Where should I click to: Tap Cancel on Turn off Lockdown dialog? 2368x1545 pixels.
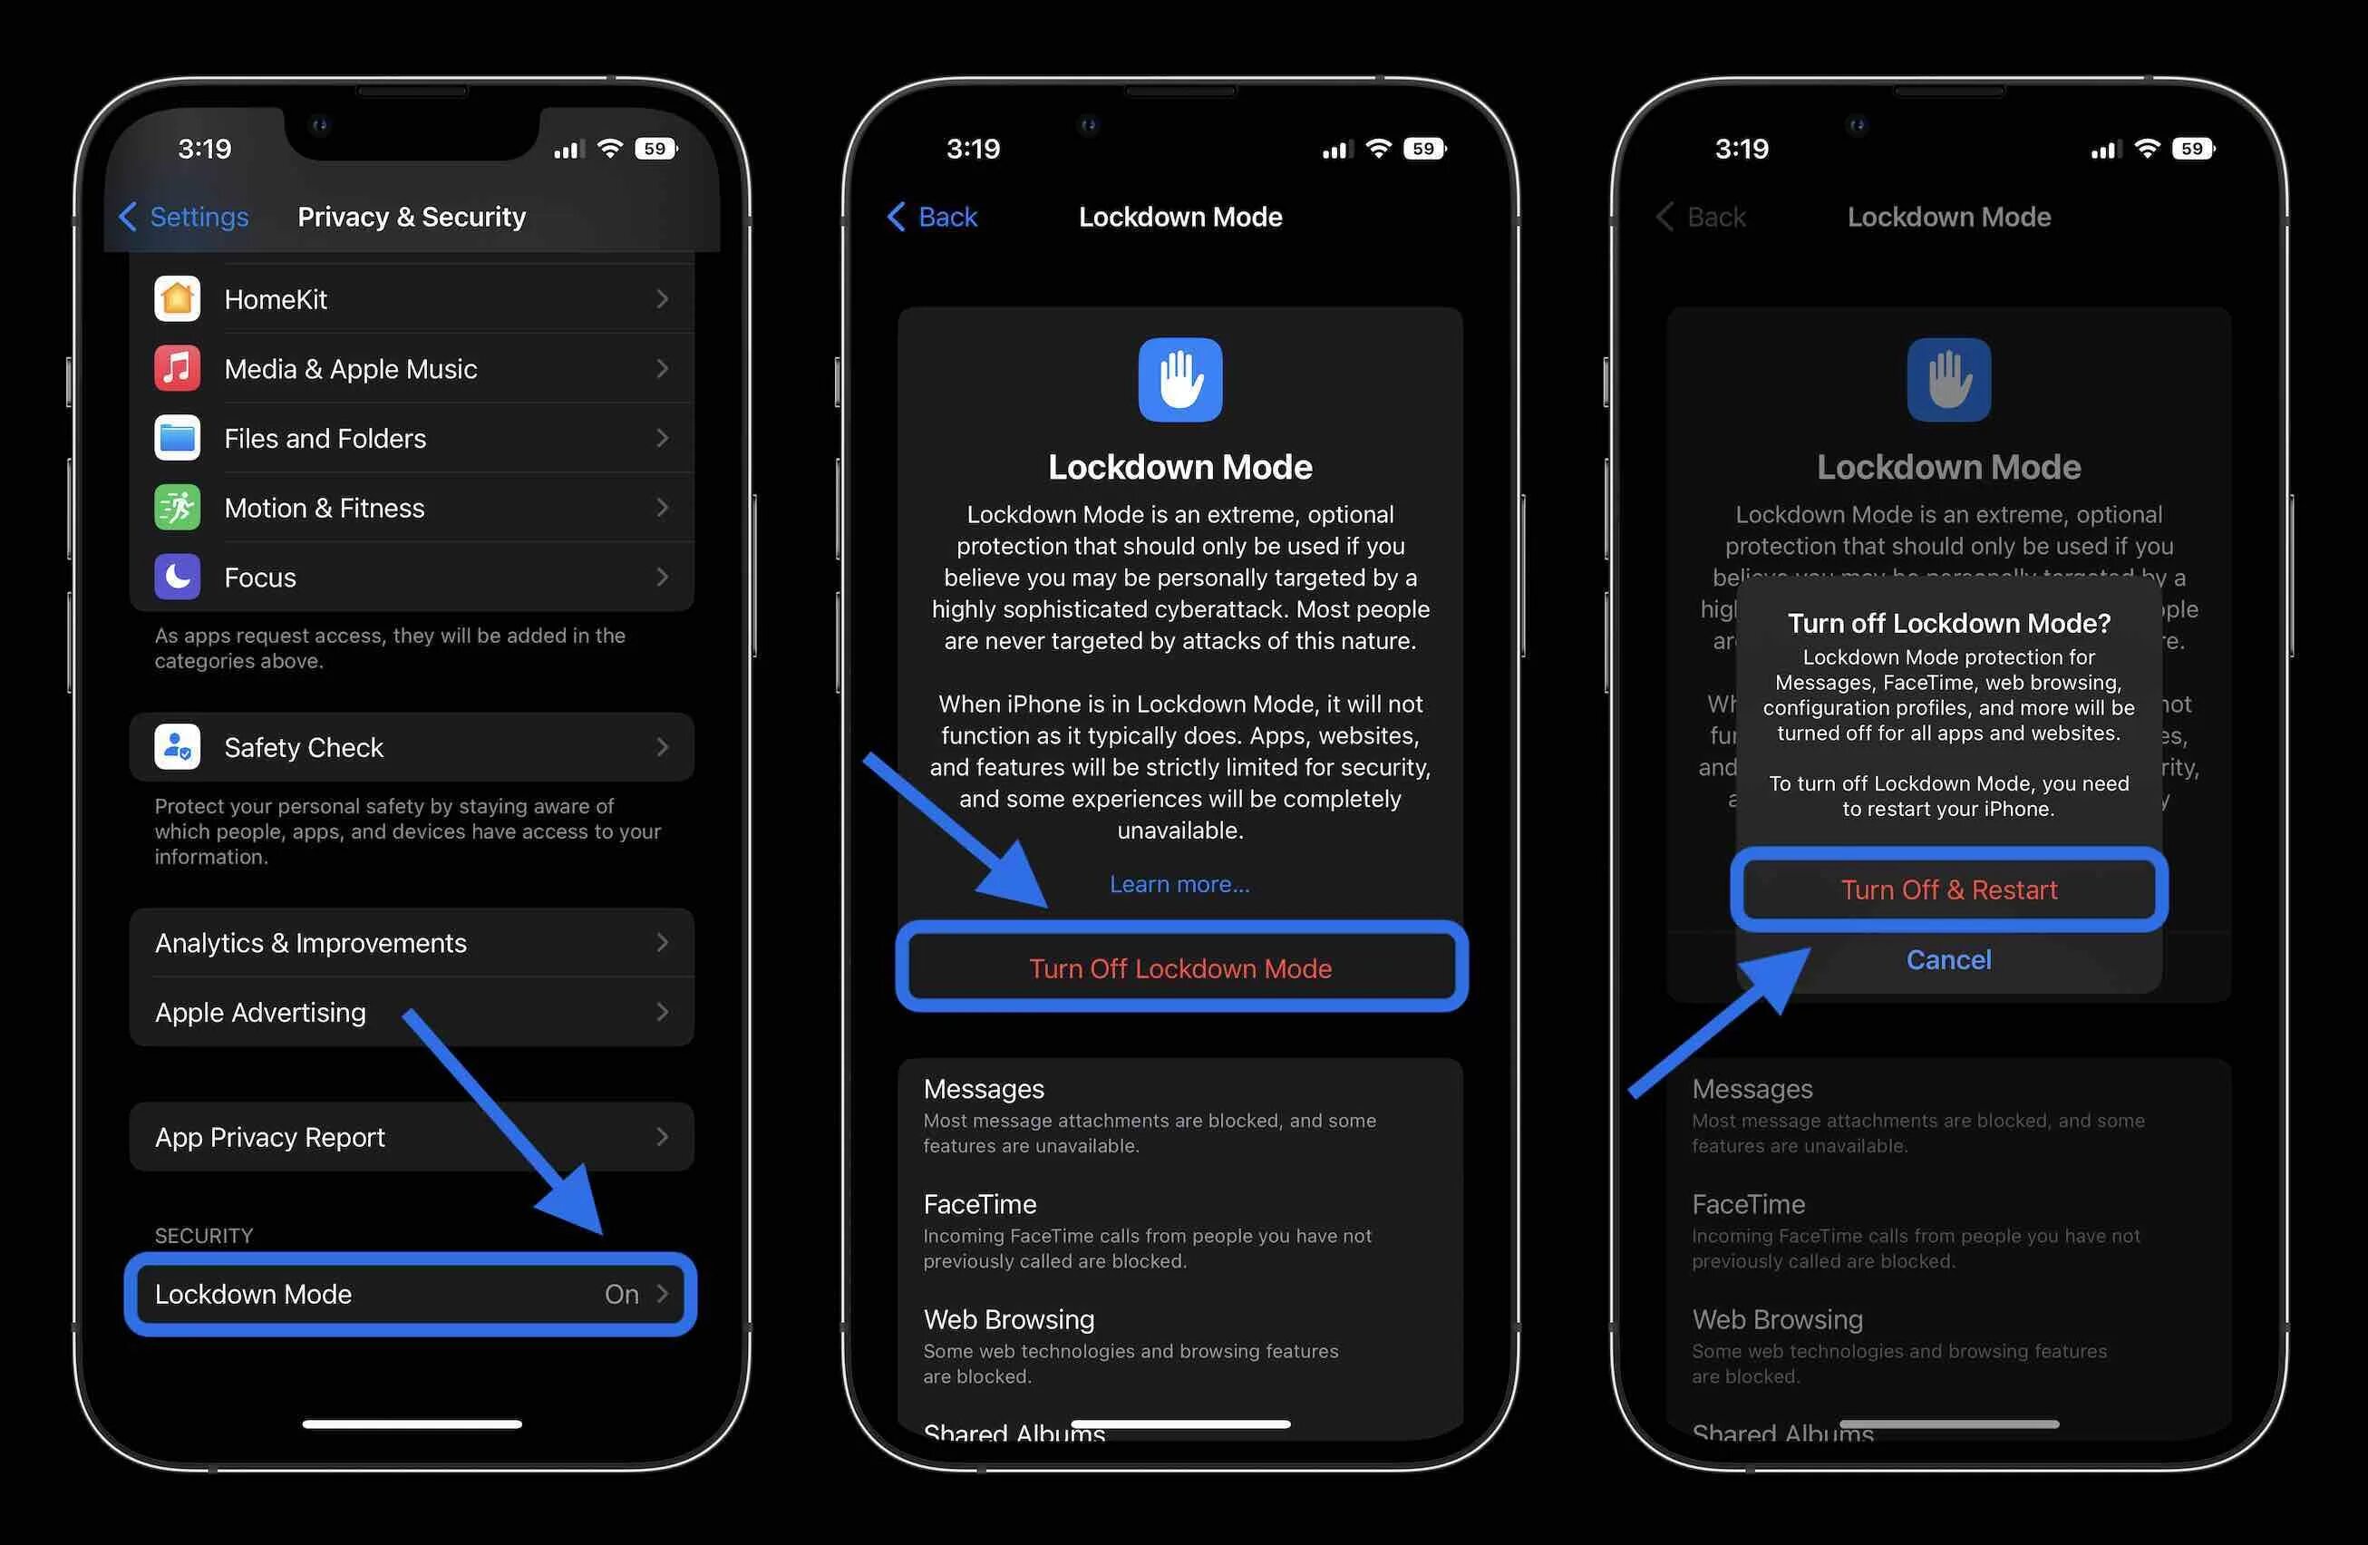(1946, 960)
